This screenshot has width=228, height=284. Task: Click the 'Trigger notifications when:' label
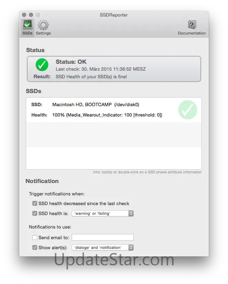coord(56,194)
